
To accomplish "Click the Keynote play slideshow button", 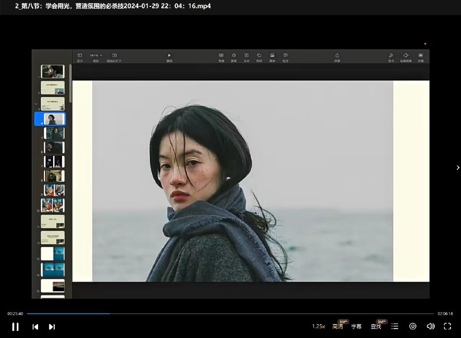I will 169,57.
